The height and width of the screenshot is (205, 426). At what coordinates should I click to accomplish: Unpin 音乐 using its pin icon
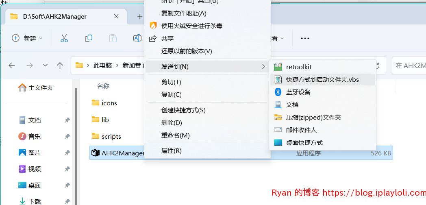click(67, 137)
